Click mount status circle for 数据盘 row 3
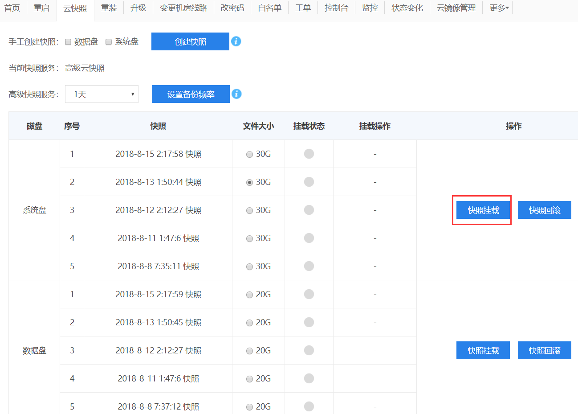 click(x=309, y=350)
